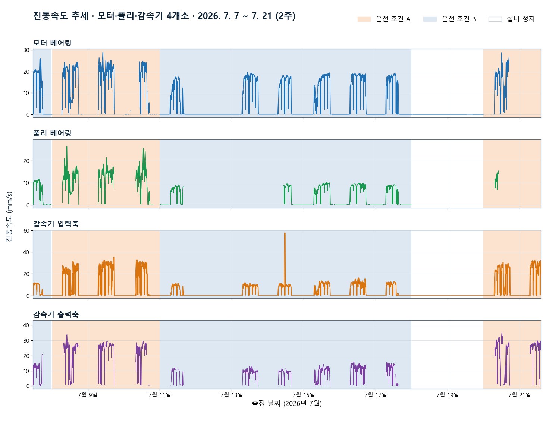Click the 풀리 베어링 subplot title

click(x=52, y=133)
